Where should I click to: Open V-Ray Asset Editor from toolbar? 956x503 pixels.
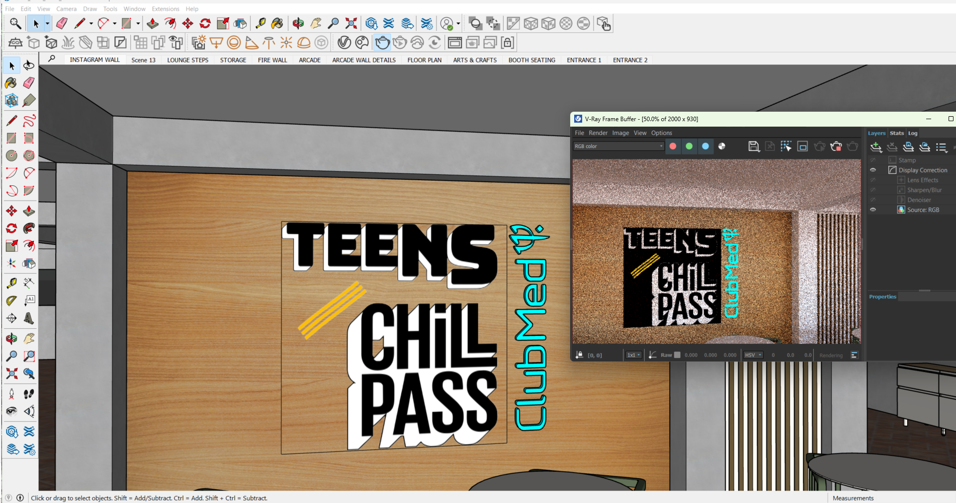click(344, 43)
